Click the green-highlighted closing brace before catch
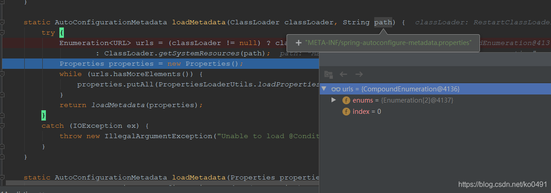The width and height of the screenshot is (551, 193). coord(44,115)
